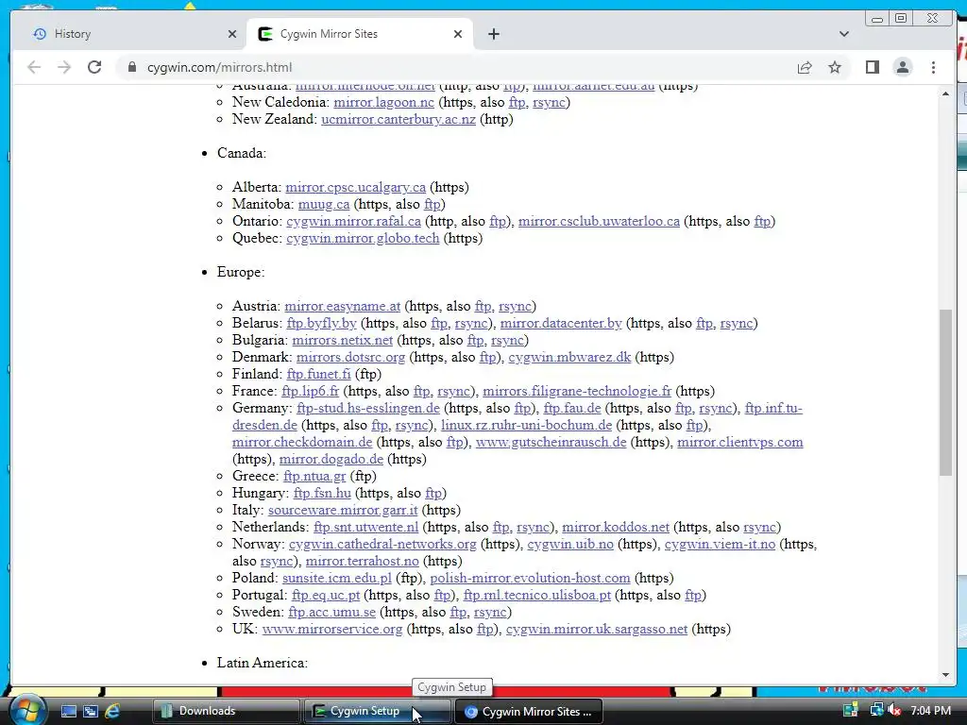The height and width of the screenshot is (725, 967).
Task: Open cygwin.uib.no Norway link
Action: coord(570,545)
